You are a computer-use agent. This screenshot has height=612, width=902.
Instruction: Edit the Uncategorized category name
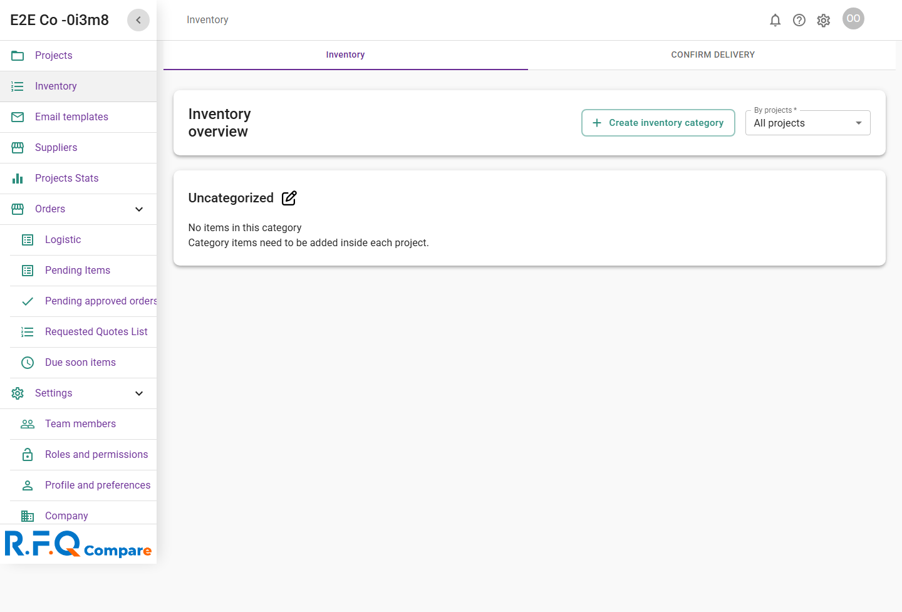pos(289,198)
